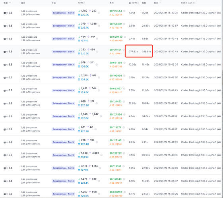Screen dimensions: 223x198
Task: Click the cost amount $0.113551
Action: click(115, 166)
